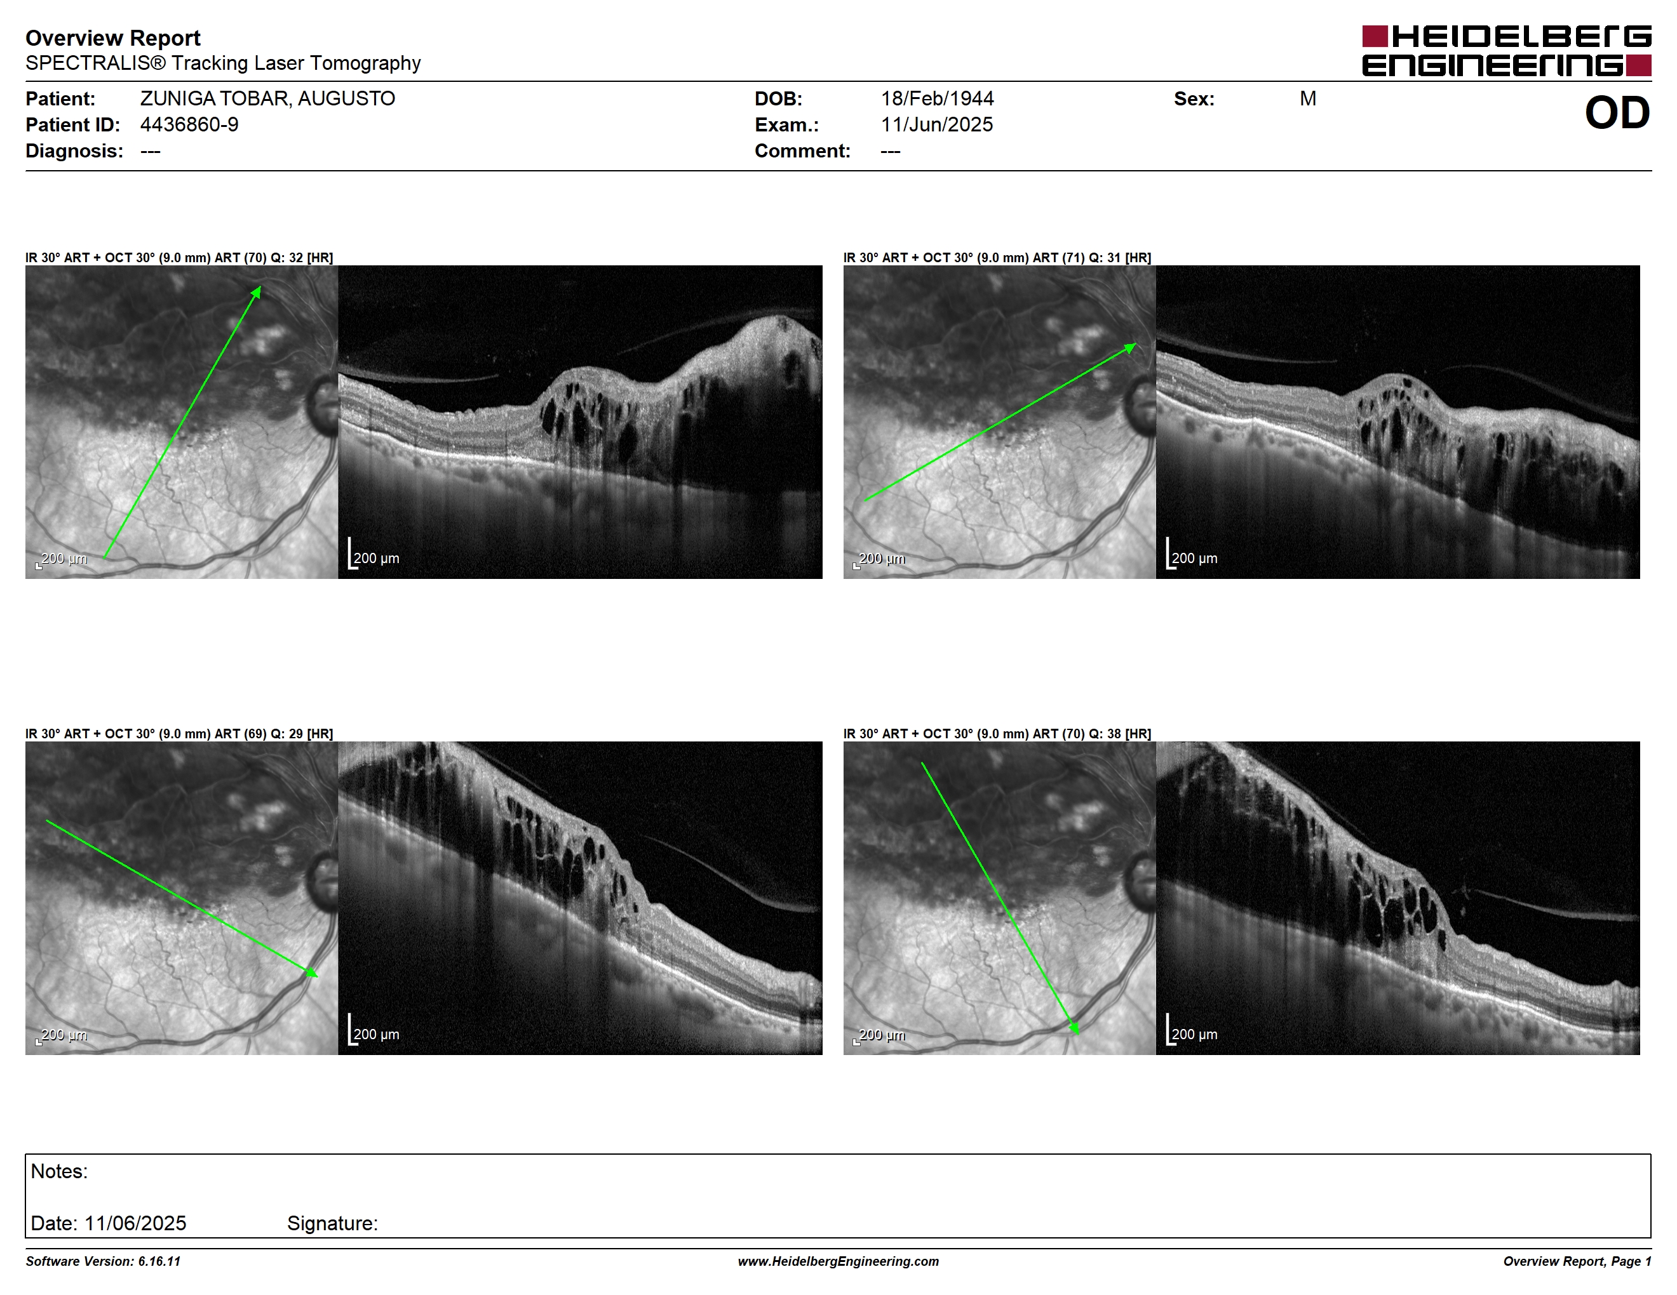The image size is (1677, 1295).
Task: Click SPECTRALIS Tracking Laser Tomography subtitle
Action: [223, 63]
